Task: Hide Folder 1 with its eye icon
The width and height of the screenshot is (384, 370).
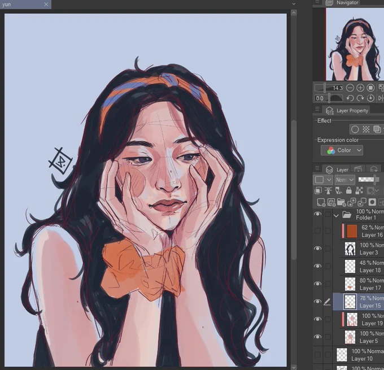Action: click(317, 214)
